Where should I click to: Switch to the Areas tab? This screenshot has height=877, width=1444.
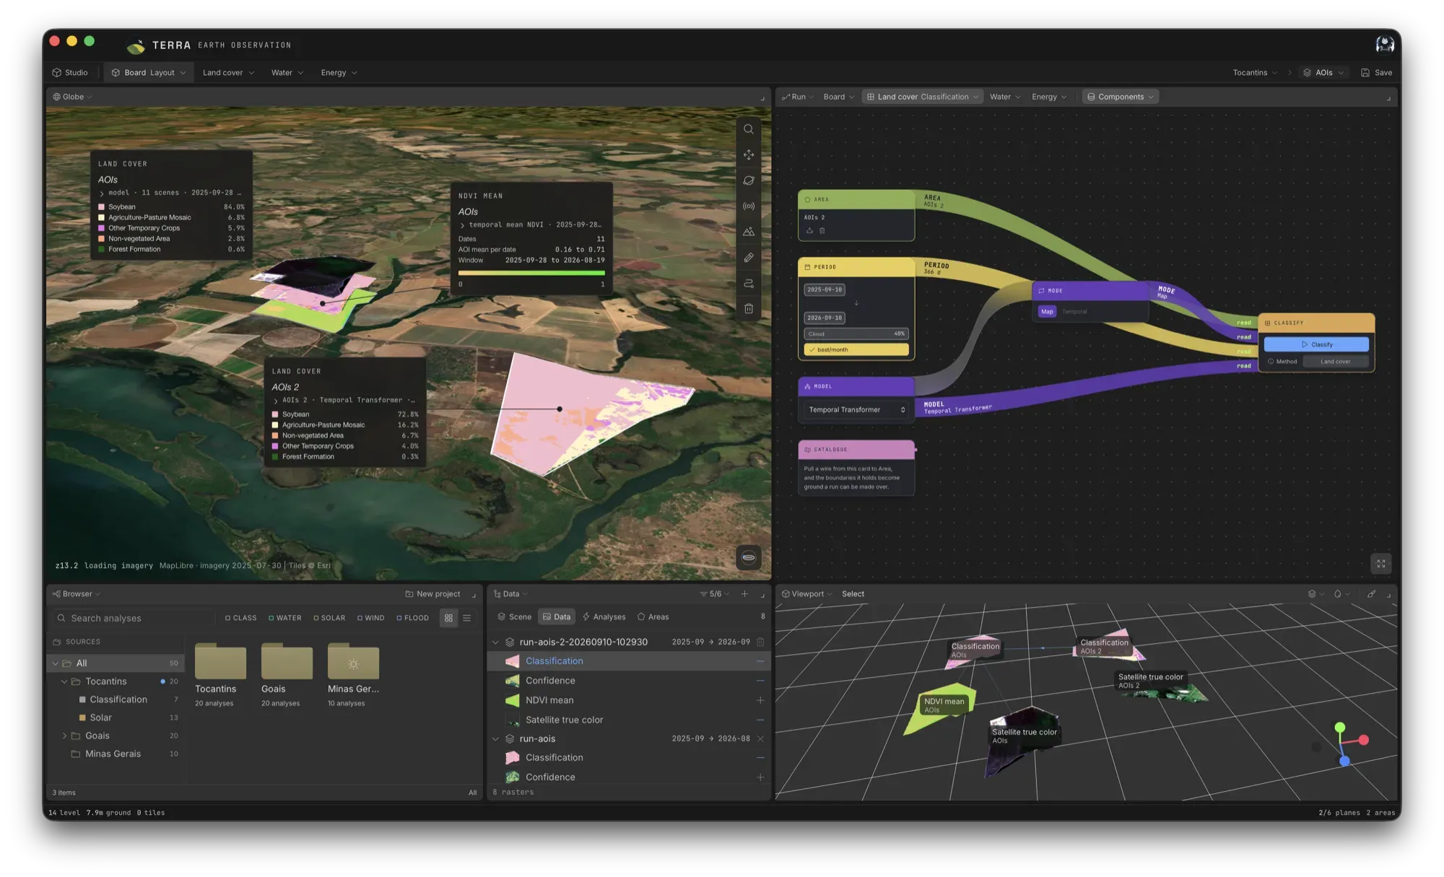pos(653,617)
